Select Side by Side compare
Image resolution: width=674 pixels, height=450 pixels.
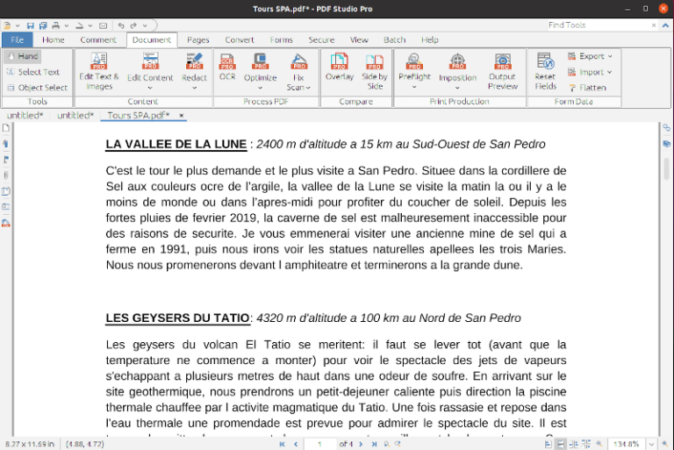pyautogui.click(x=375, y=68)
